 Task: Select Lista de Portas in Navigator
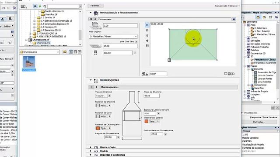265,78
